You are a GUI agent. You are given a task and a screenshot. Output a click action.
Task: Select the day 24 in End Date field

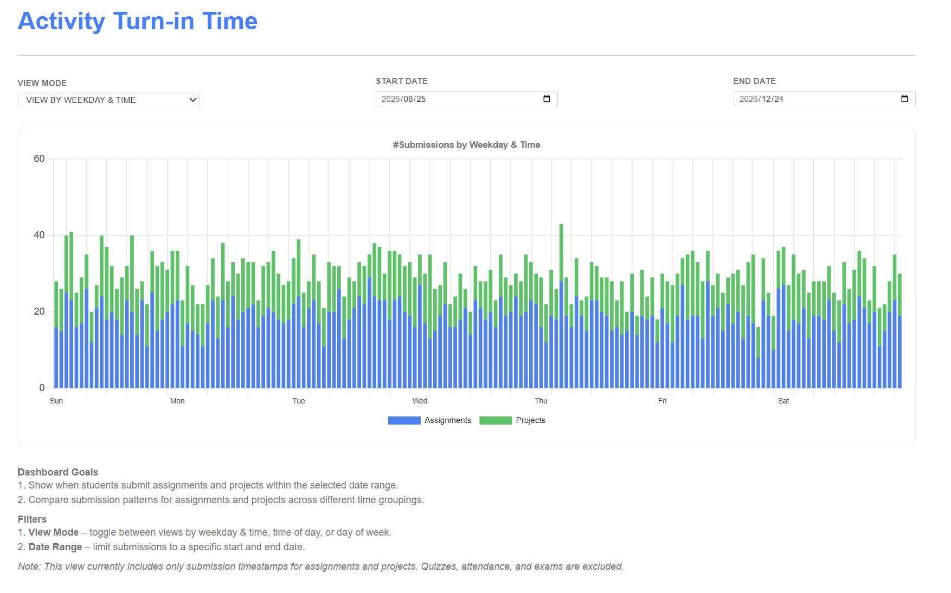click(779, 99)
